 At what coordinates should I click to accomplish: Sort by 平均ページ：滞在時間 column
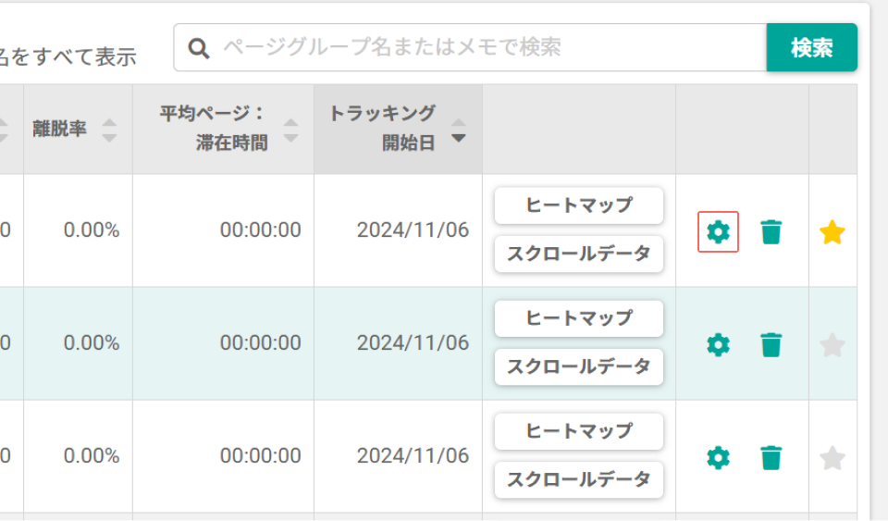(223, 130)
